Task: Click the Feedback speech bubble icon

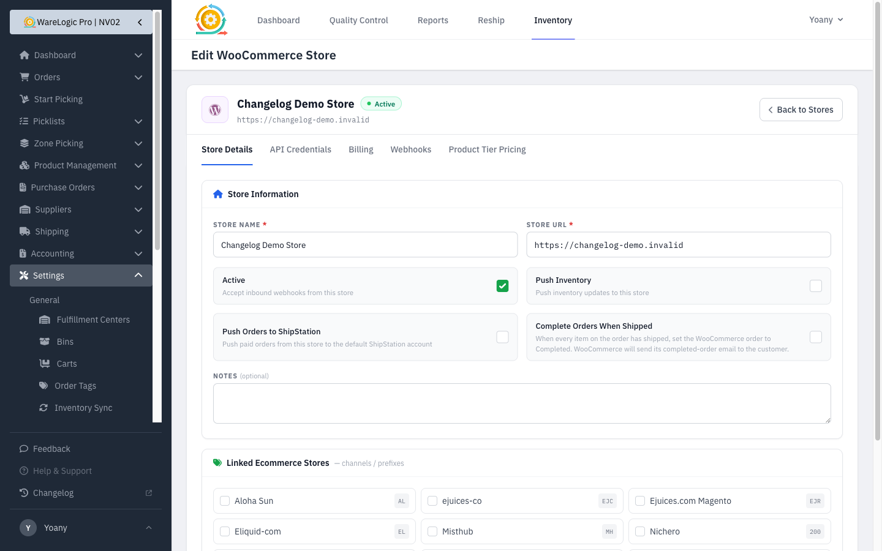Action: click(24, 449)
